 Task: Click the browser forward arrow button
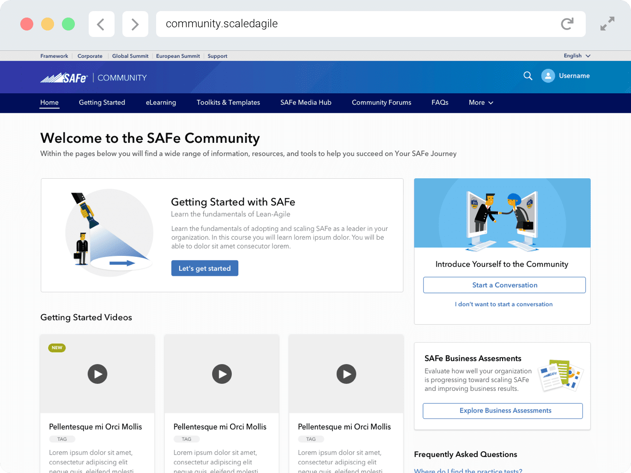tap(135, 24)
